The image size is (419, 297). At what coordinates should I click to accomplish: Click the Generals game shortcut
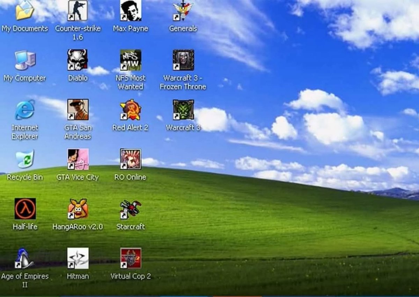183,10
